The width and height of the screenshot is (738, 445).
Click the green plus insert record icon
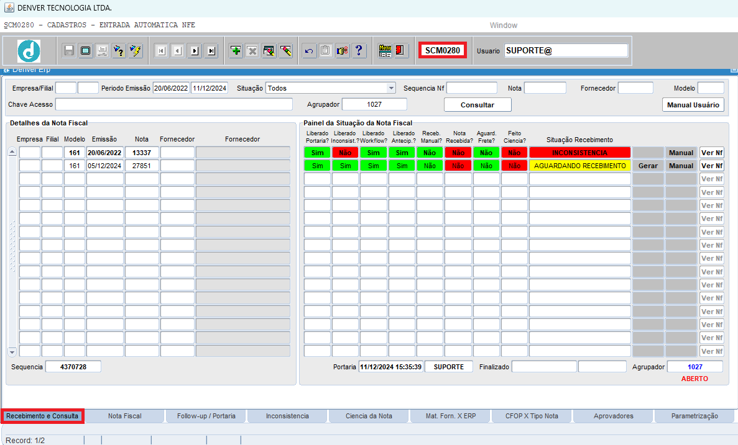236,51
